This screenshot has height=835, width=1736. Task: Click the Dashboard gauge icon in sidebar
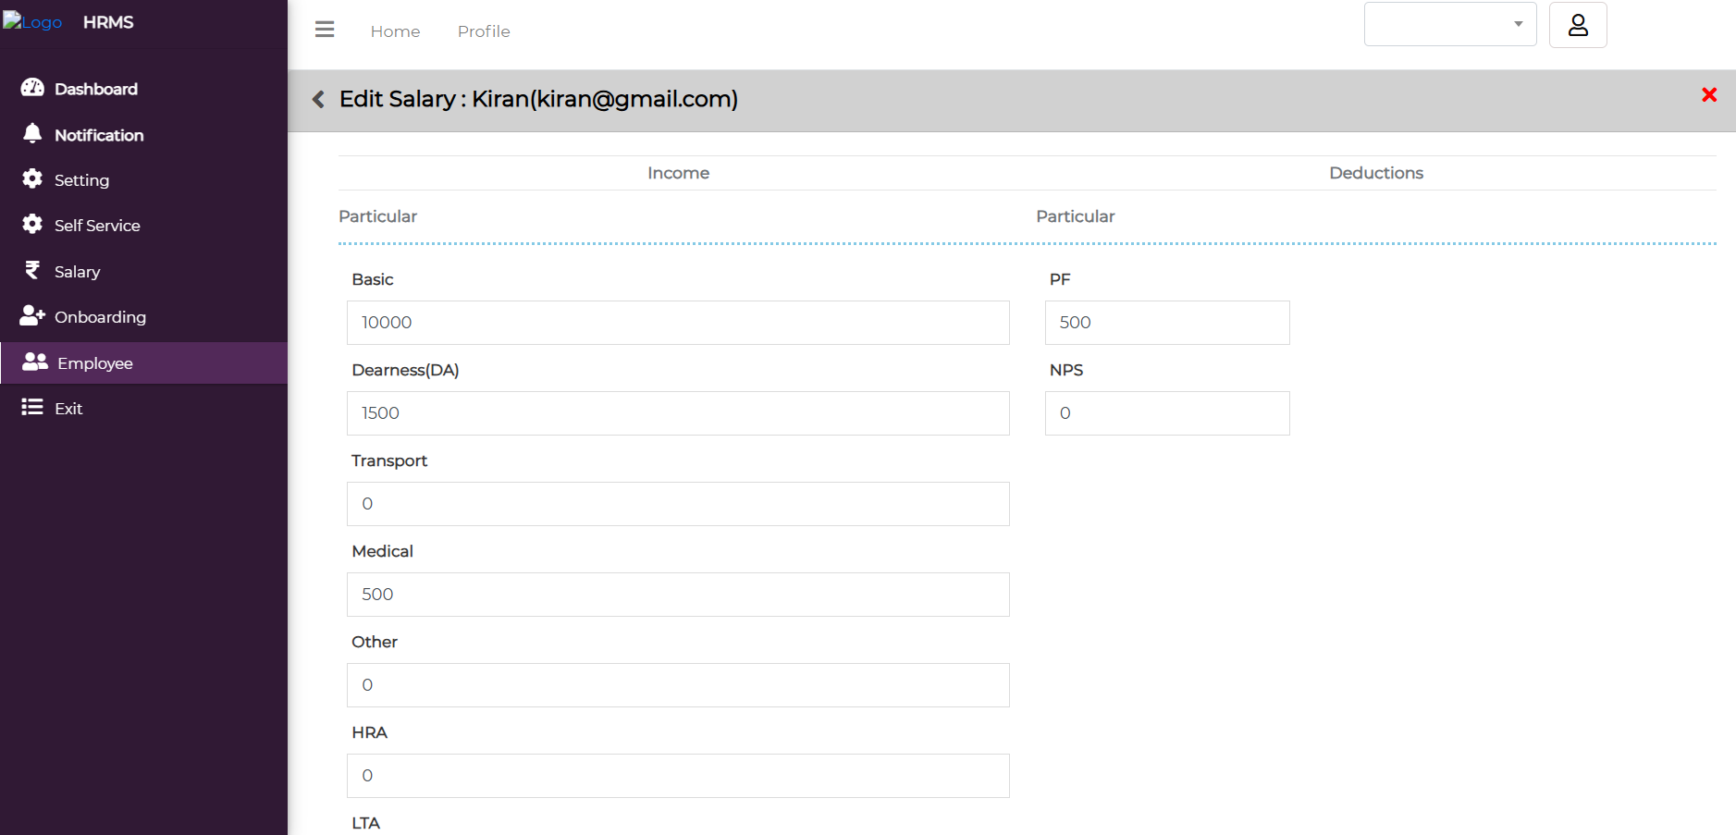click(32, 88)
